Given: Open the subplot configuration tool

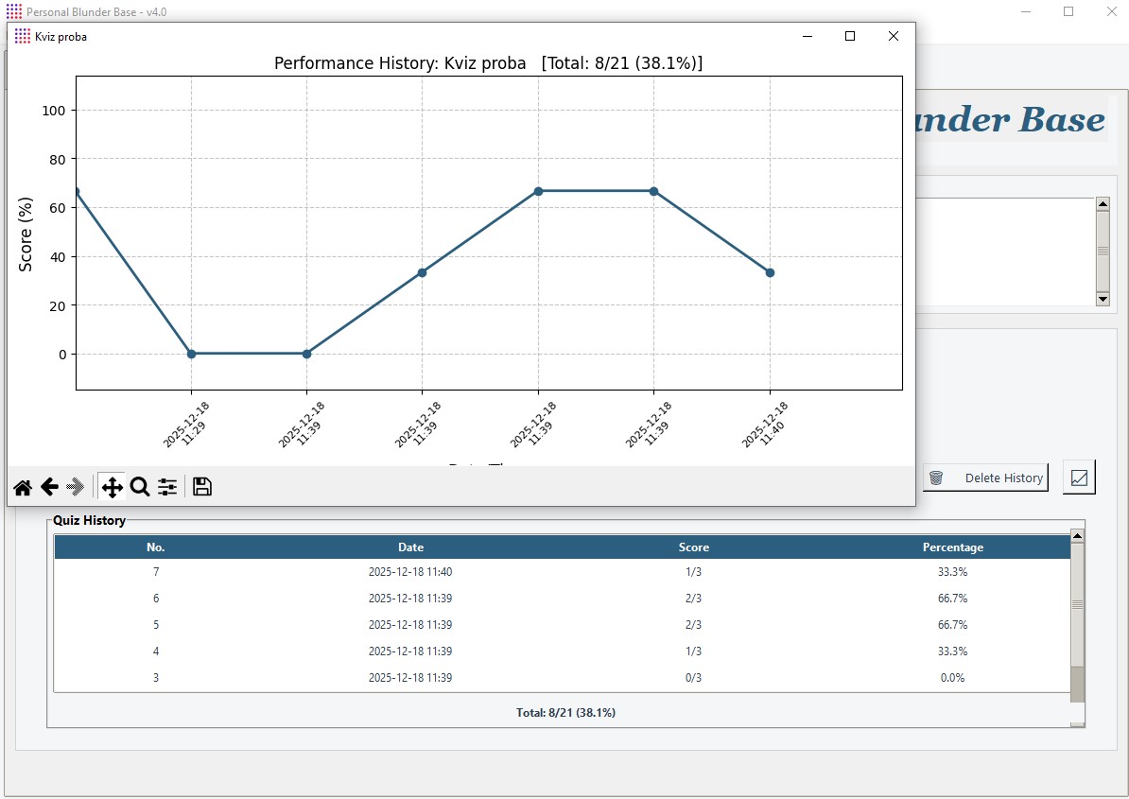Looking at the screenshot, I should (167, 487).
